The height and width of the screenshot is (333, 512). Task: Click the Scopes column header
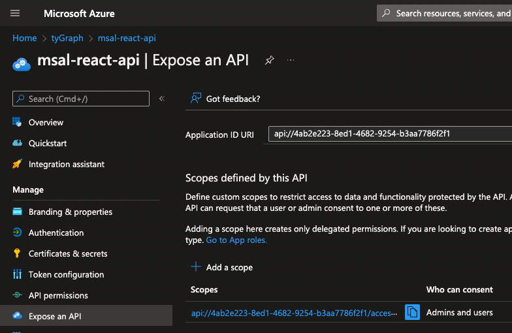pos(204,290)
